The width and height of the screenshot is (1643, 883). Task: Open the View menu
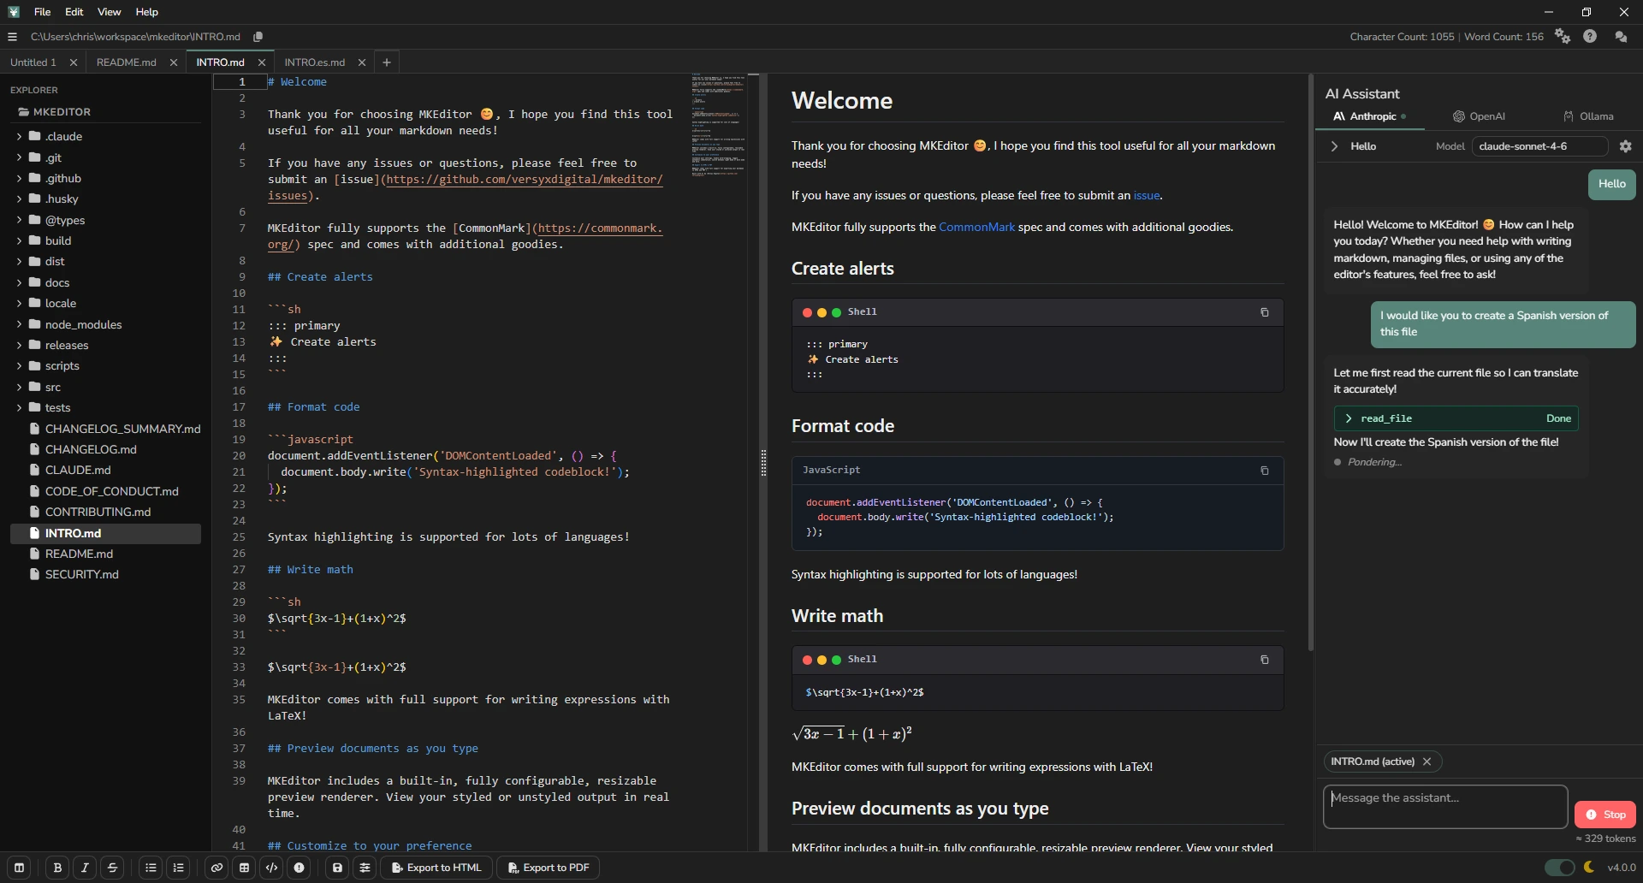point(109,12)
